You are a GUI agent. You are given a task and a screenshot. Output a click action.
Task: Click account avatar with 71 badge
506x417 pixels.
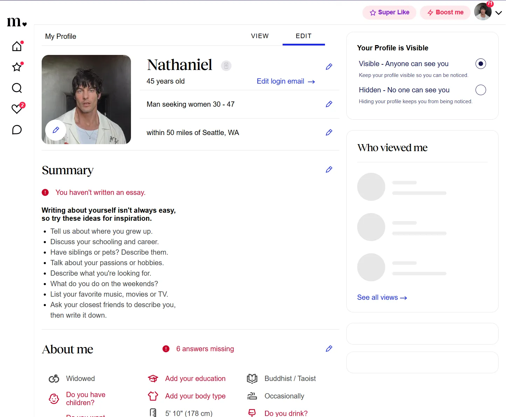483,12
